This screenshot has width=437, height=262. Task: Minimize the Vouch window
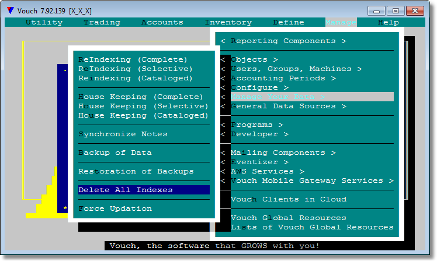click(376, 11)
